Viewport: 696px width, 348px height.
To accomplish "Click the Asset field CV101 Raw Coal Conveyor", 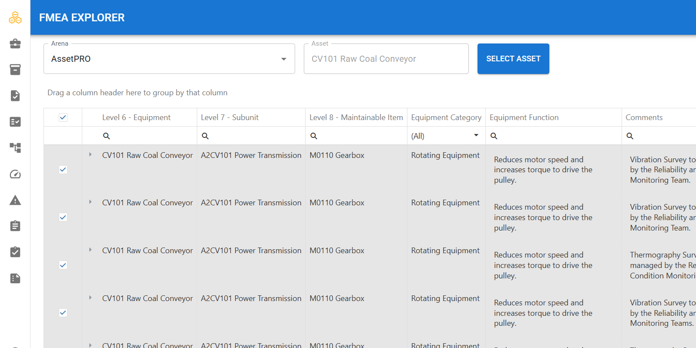I will pos(386,59).
